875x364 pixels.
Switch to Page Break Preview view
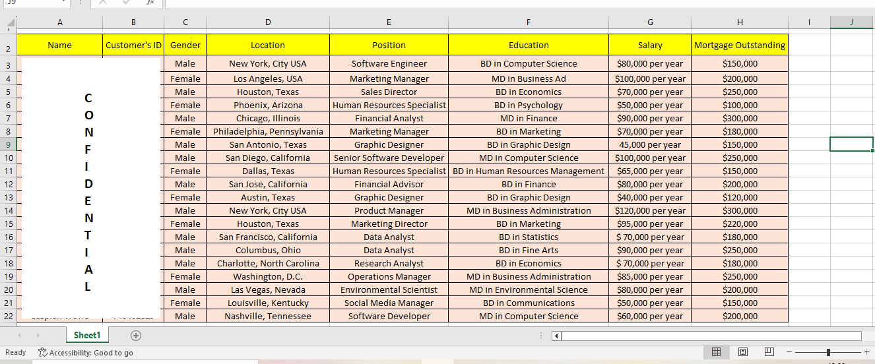769,352
